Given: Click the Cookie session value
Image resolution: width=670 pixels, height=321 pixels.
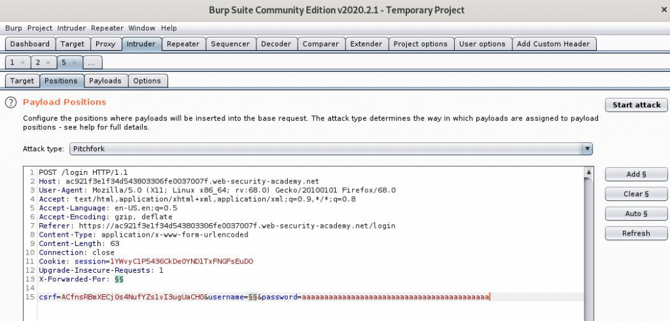Looking at the screenshot, I should 182,262.
